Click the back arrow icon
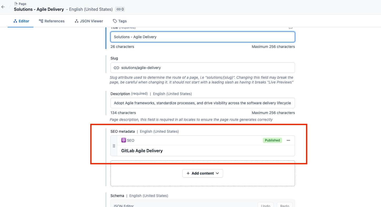This screenshot has height=207, width=381. coord(3,7)
